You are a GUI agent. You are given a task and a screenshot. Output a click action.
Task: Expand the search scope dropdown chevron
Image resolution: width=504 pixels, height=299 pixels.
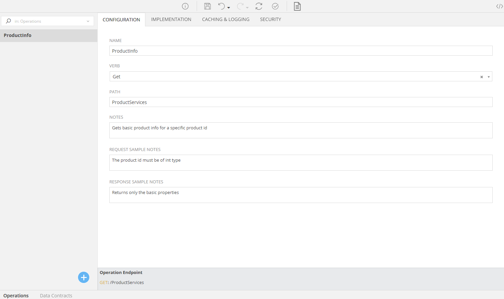point(88,21)
